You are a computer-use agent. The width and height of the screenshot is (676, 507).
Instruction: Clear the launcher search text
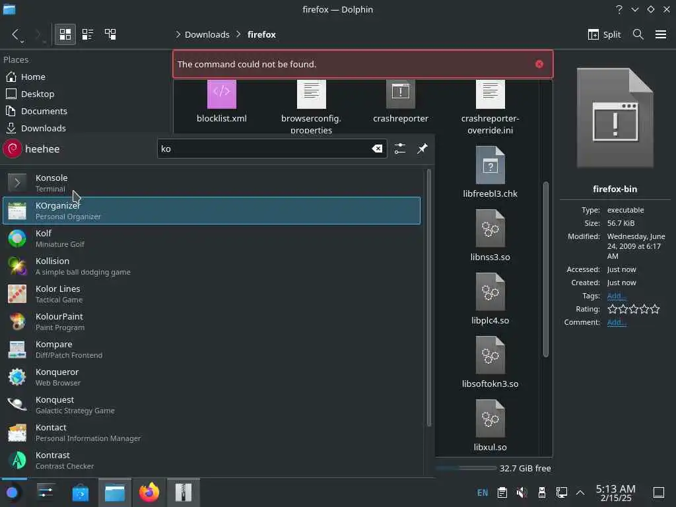coord(377,149)
